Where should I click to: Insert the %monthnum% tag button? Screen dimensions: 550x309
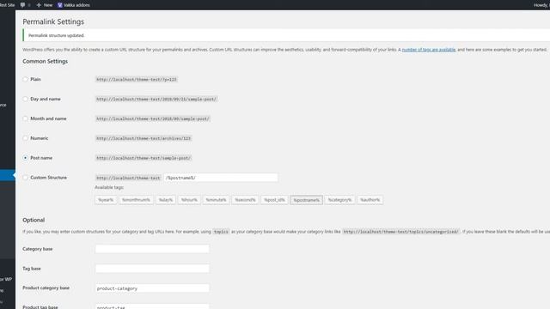click(136, 200)
